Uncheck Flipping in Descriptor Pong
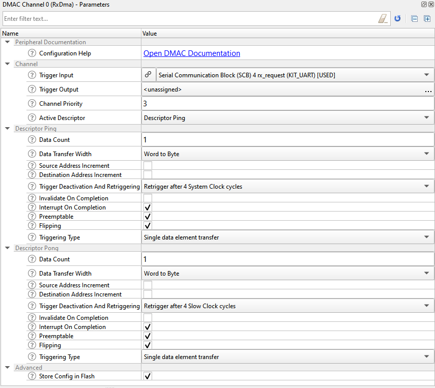This screenshot has width=435, height=388. [148, 345]
